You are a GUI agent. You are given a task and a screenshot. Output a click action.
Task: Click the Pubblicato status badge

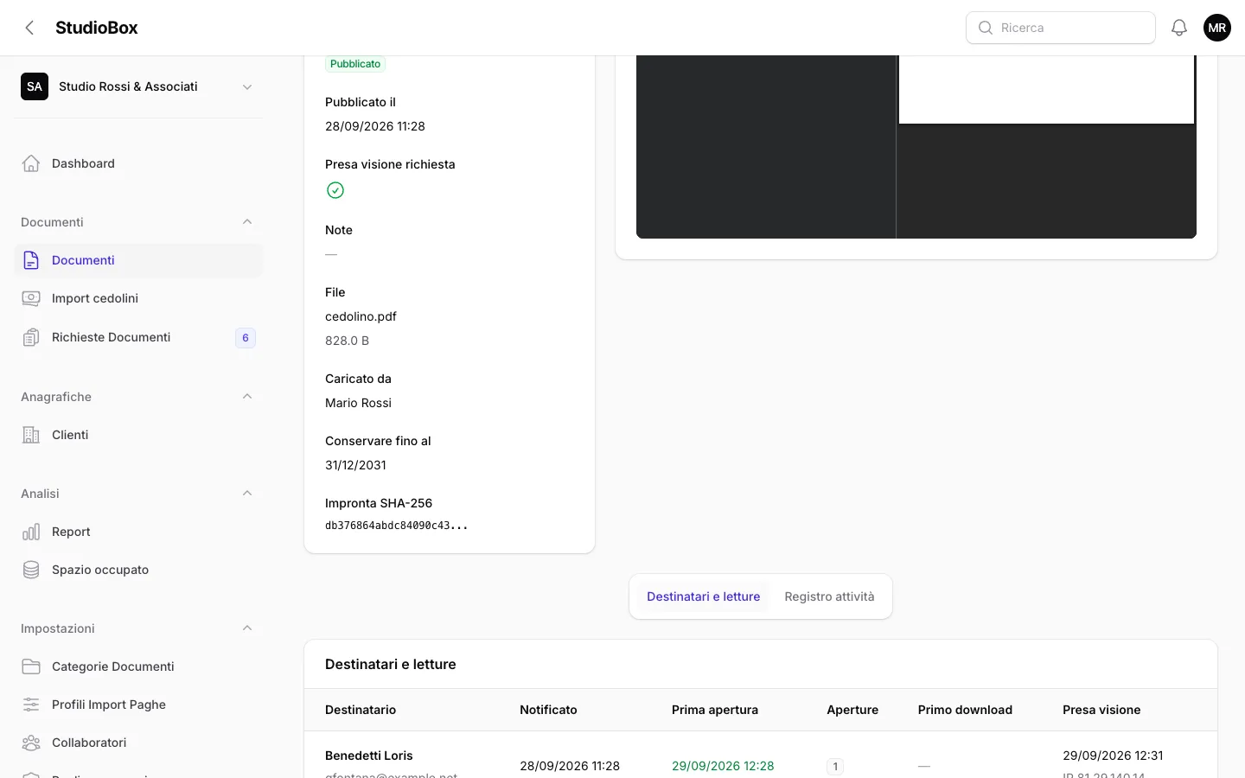coord(355,64)
